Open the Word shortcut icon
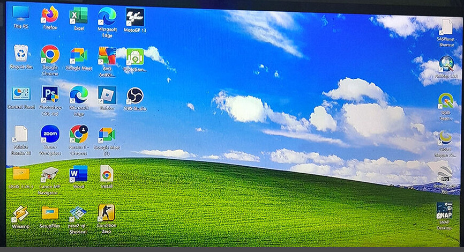 point(78,174)
